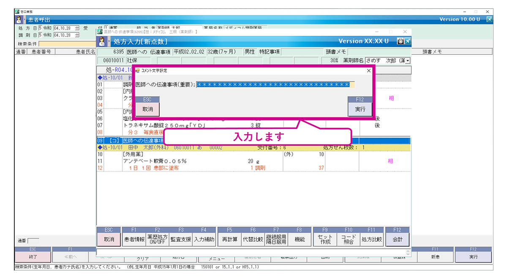Click the pin icon beside the camera icon
Image resolution: width=507 pixels, height=278 pixels.
pos(407,41)
